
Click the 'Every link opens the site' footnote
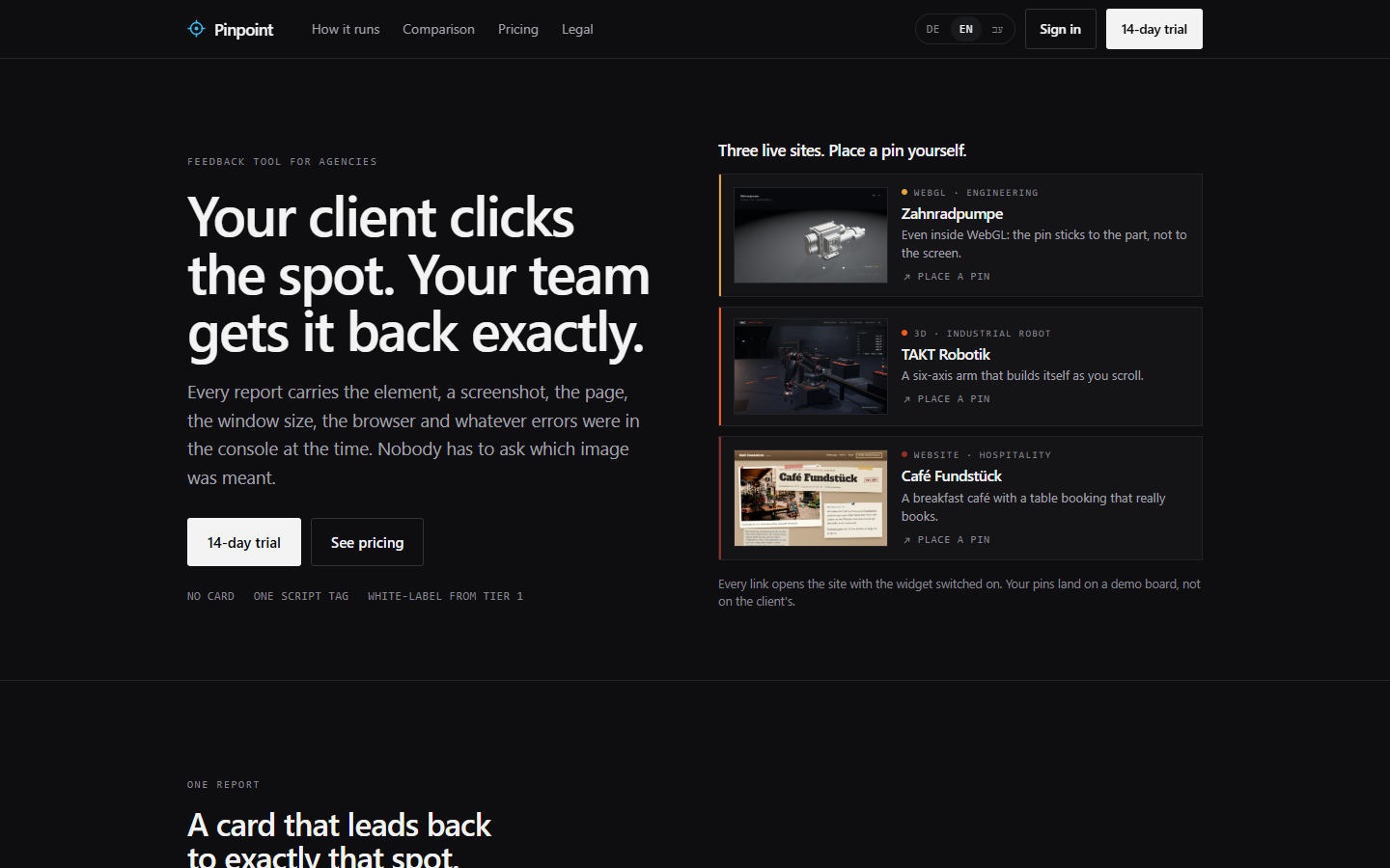click(x=959, y=592)
